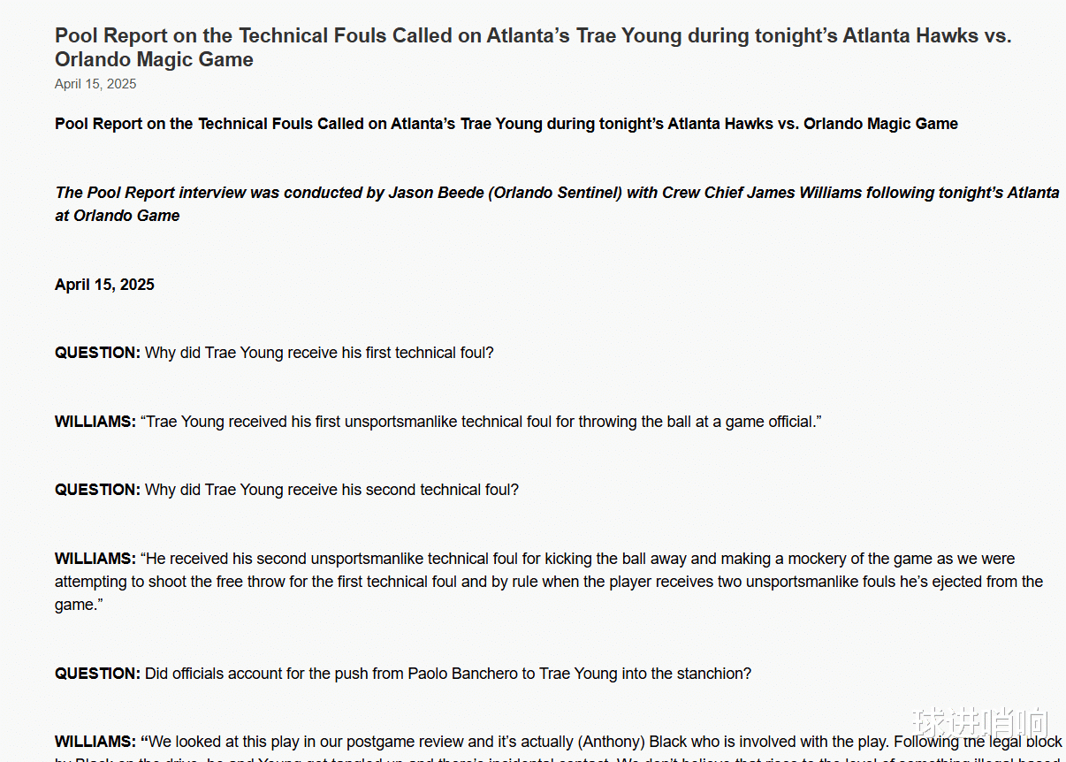Screen dimensions: 1066x762
Task: Click the bold standalone date April 15, 2025
Action: point(104,285)
